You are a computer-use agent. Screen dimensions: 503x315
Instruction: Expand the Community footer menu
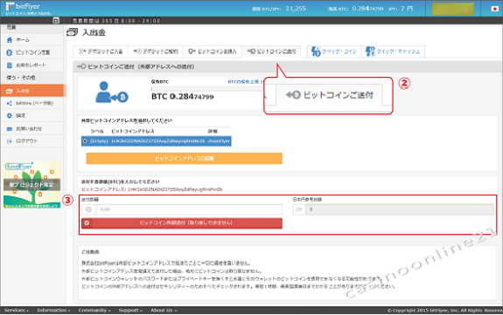click(94, 310)
